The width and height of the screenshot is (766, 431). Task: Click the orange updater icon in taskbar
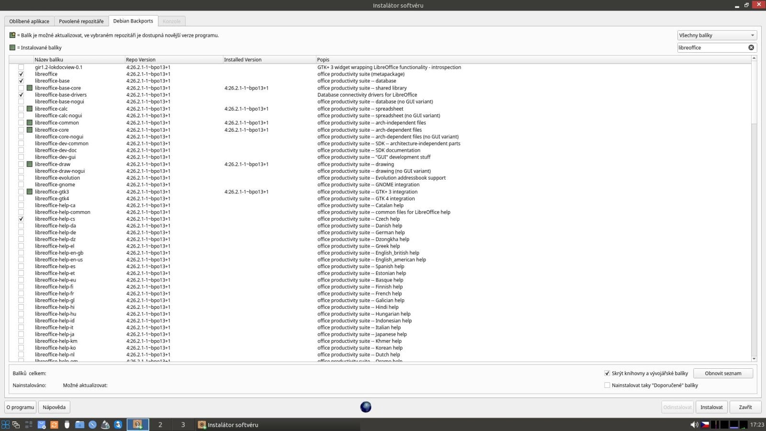(54, 425)
